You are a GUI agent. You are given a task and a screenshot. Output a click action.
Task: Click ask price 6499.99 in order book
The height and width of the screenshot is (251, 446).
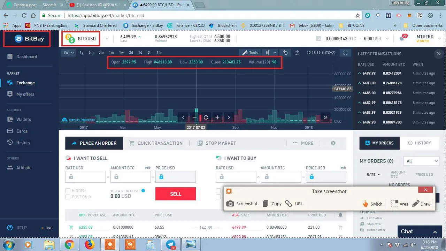coord(239,228)
